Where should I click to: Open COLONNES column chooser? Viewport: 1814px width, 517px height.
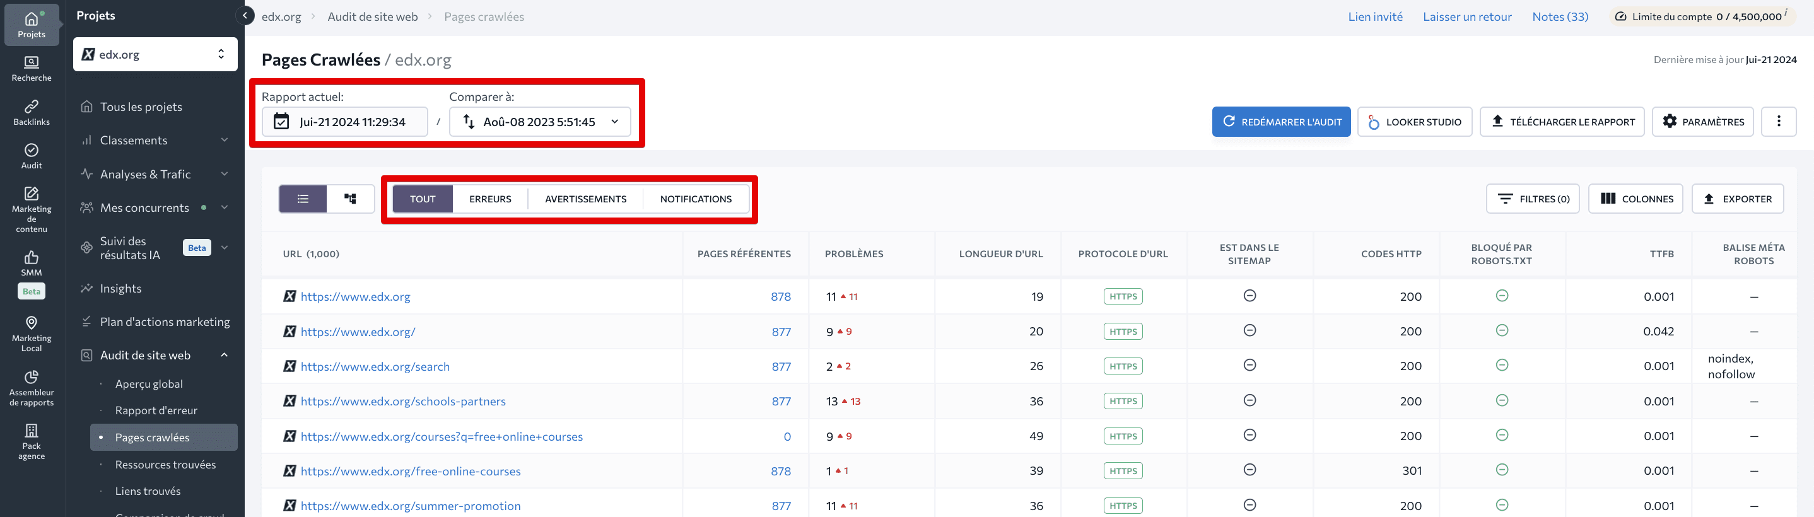(1635, 199)
